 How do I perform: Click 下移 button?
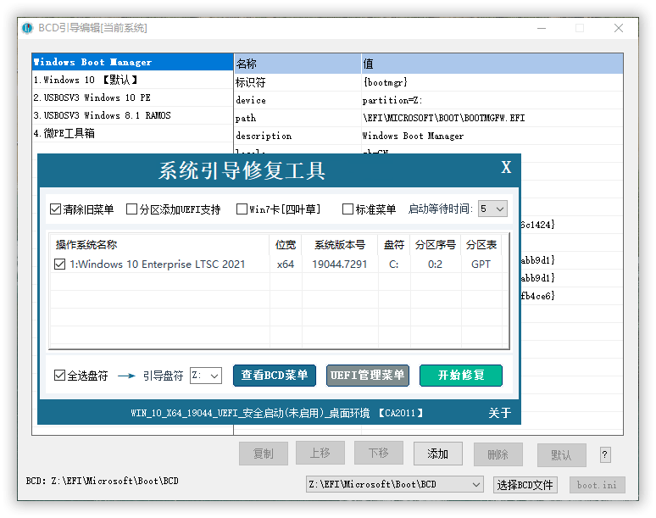(379, 454)
